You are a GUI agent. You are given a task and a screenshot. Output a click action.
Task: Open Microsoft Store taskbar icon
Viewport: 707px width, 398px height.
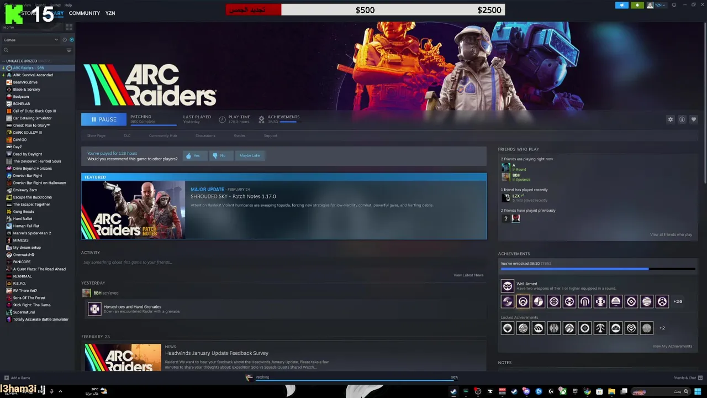[x=599, y=391]
